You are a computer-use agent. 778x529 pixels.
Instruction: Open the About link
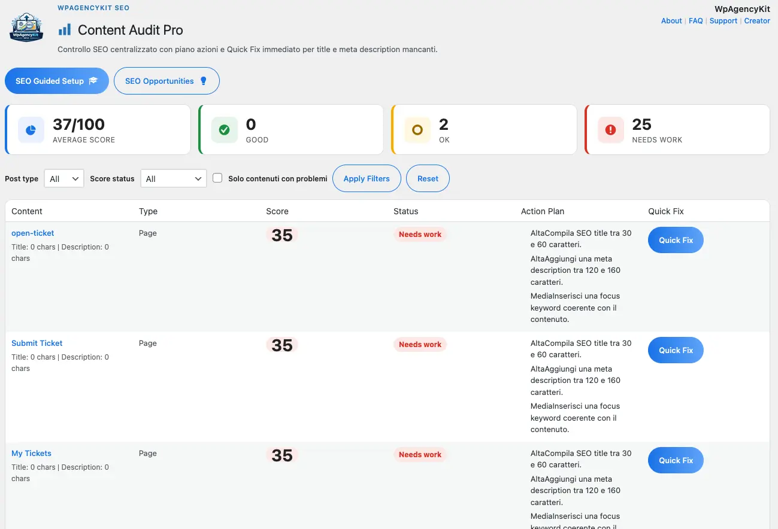tap(671, 20)
